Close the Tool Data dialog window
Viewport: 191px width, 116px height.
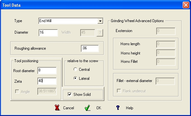186,5
